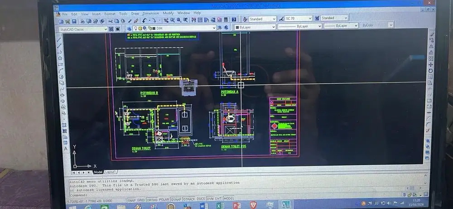Select the Line draw tool
This screenshot has height=209, width=453.
click(x=59, y=40)
